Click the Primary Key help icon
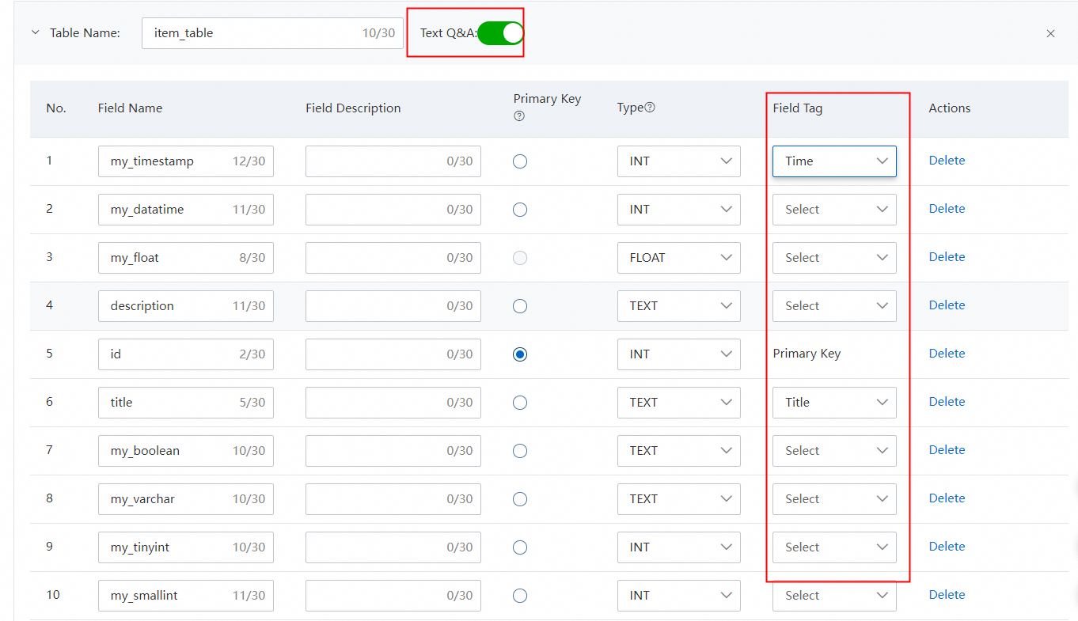This screenshot has width=1078, height=621. tap(519, 115)
